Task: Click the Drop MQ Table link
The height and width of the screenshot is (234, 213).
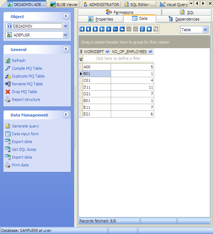Action: coord(24,92)
